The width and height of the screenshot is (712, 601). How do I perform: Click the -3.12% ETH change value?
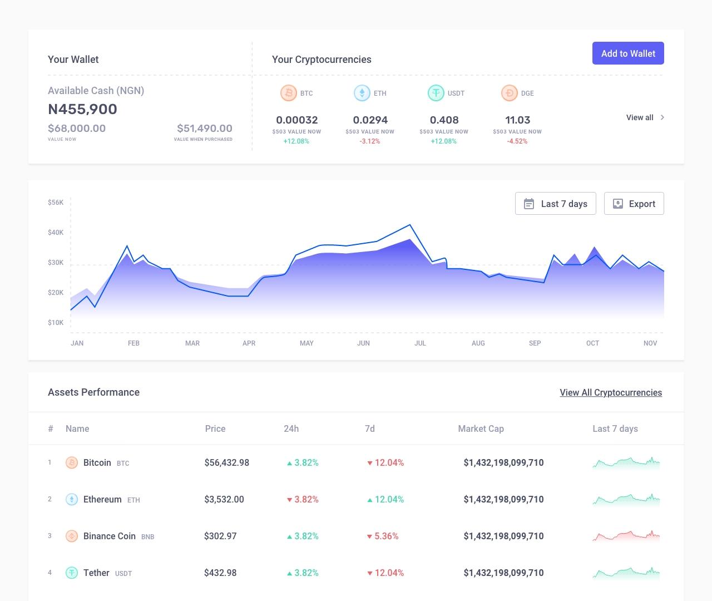[370, 141]
